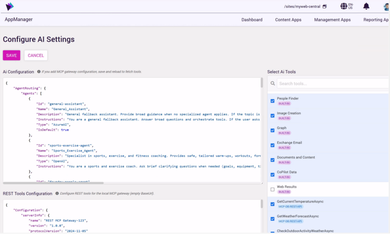The height and width of the screenshot is (234, 390).
Task: Go to AppManager home link
Action: coord(19,19)
